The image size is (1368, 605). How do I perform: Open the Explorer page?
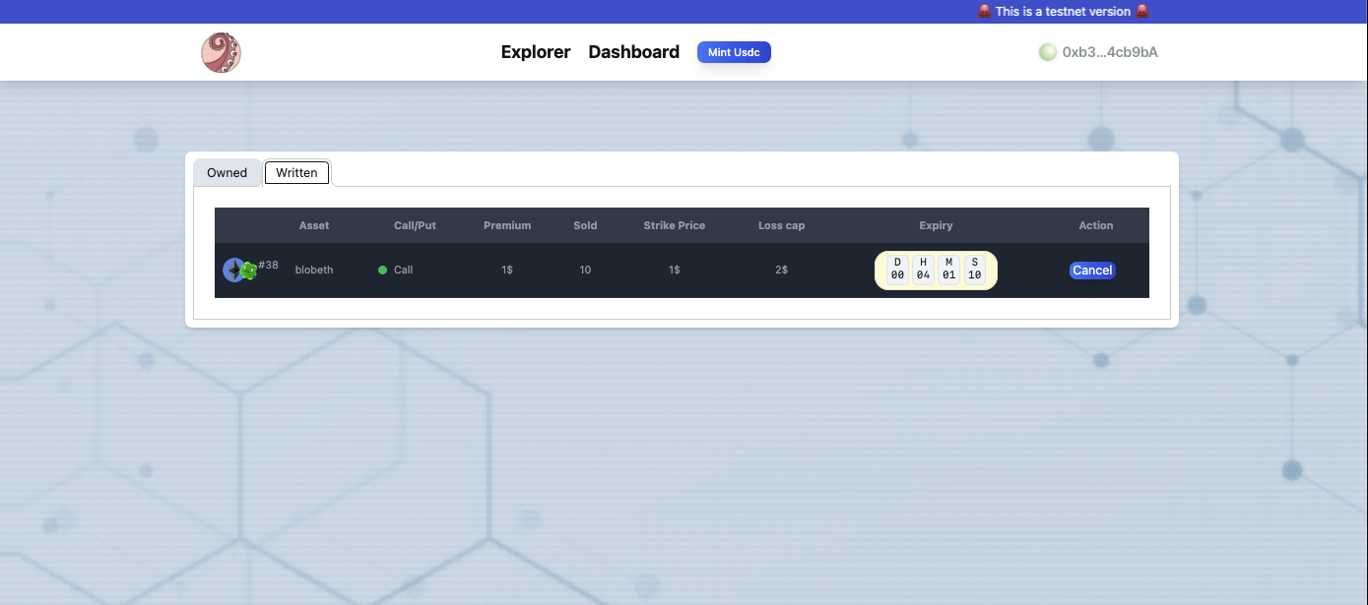pos(536,52)
